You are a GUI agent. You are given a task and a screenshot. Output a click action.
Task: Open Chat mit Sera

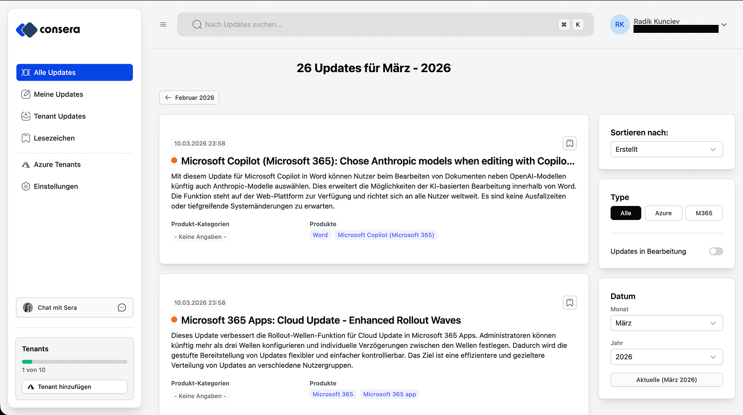pyautogui.click(x=75, y=308)
